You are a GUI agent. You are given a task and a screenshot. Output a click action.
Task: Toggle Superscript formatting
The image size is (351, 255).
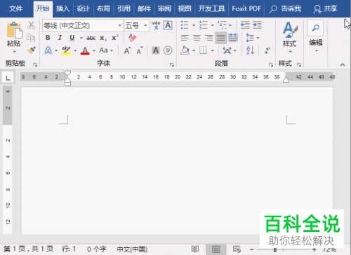115,38
